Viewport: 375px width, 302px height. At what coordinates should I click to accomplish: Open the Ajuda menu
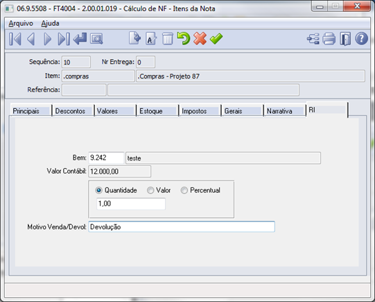(x=50, y=24)
